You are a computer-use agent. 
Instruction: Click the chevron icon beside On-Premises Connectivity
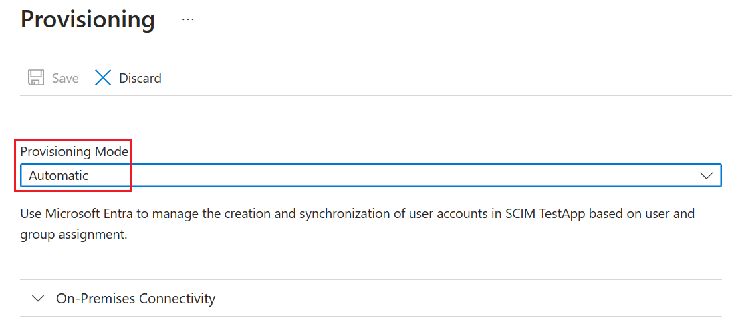[39, 299]
